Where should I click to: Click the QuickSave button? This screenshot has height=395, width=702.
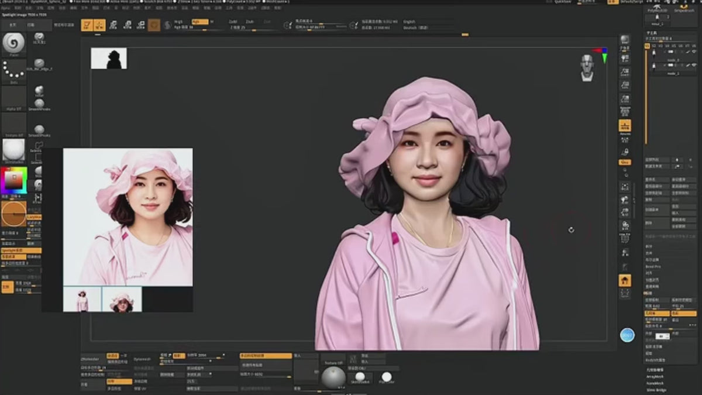(564, 2)
